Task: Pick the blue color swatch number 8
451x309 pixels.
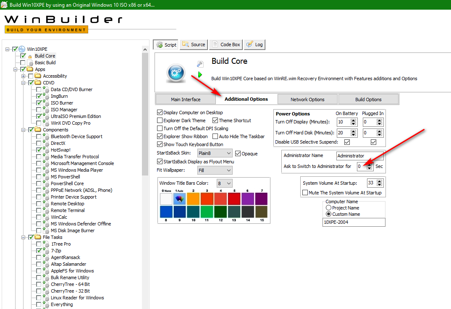Action: pos(166,212)
